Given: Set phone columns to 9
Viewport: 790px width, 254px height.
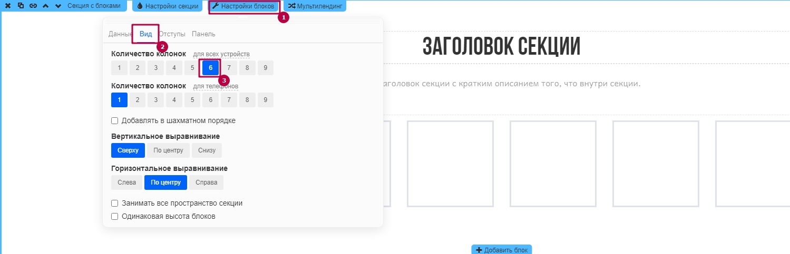Looking at the screenshot, I should (266, 100).
